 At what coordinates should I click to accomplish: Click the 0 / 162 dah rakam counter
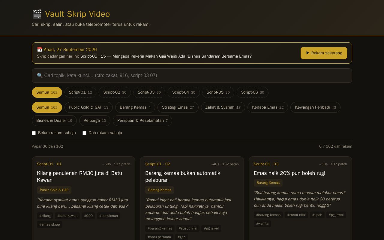tap(336, 146)
